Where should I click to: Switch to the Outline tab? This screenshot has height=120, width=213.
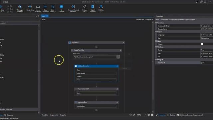pyautogui.click(x=171, y=115)
